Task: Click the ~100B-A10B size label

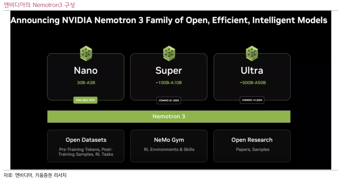Action: tap(169, 82)
